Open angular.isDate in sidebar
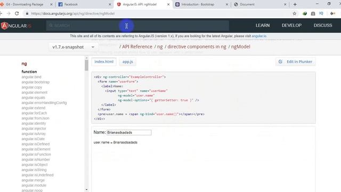The height and width of the screenshot is (192, 341). point(33,139)
